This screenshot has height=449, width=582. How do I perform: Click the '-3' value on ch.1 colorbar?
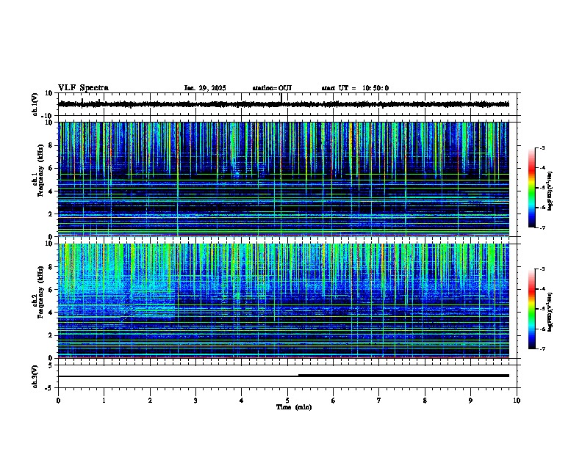pos(542,148)
